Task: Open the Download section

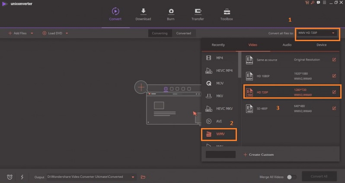Action: tap(143, 14)
